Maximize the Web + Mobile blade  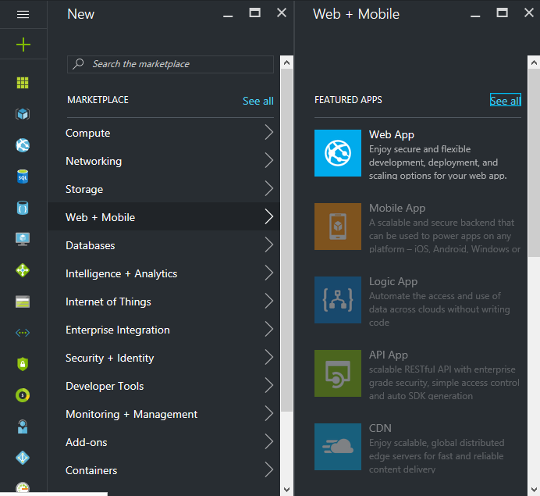(x=502, y=13)
